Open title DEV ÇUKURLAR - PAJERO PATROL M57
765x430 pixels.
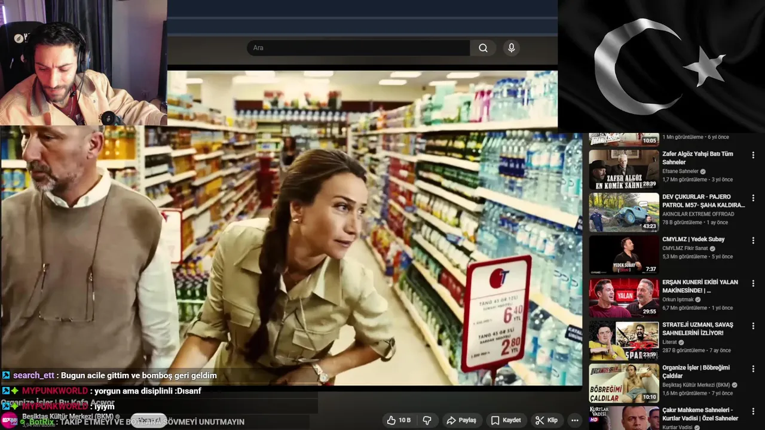[703, 201]
